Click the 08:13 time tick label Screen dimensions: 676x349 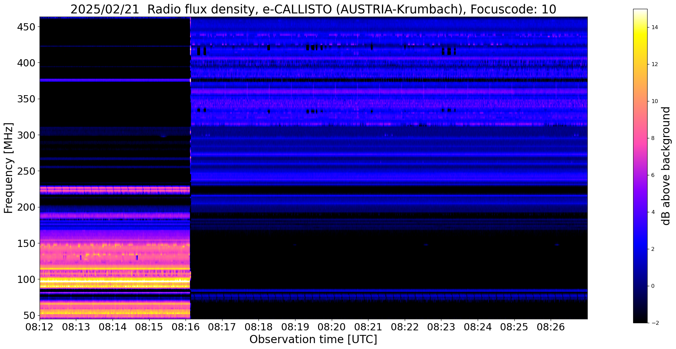pyautogui.click(x=76, y=327)
